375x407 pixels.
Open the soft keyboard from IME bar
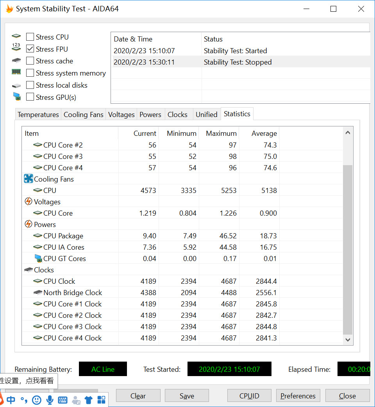(x=63, y=400)
